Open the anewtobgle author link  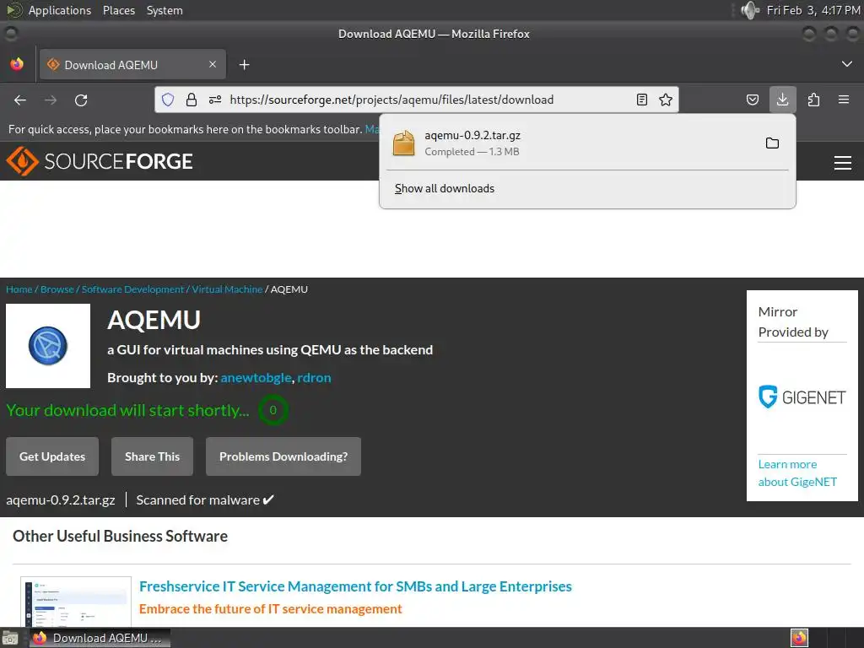coord(256,377)
